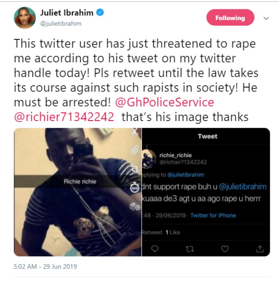The image size is (279, 281).
Task: Click the stacked layers add icon
Action: pos(135,206)
